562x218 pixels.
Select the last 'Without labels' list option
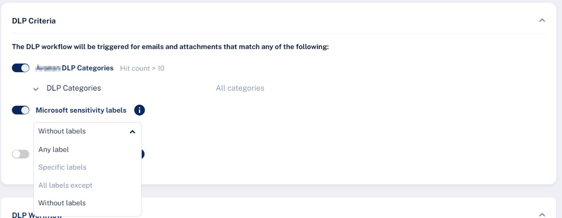click(x=62, y=203)
